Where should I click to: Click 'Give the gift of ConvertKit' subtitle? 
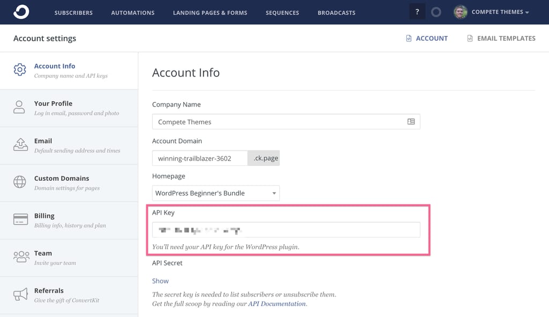click(67, 300)
